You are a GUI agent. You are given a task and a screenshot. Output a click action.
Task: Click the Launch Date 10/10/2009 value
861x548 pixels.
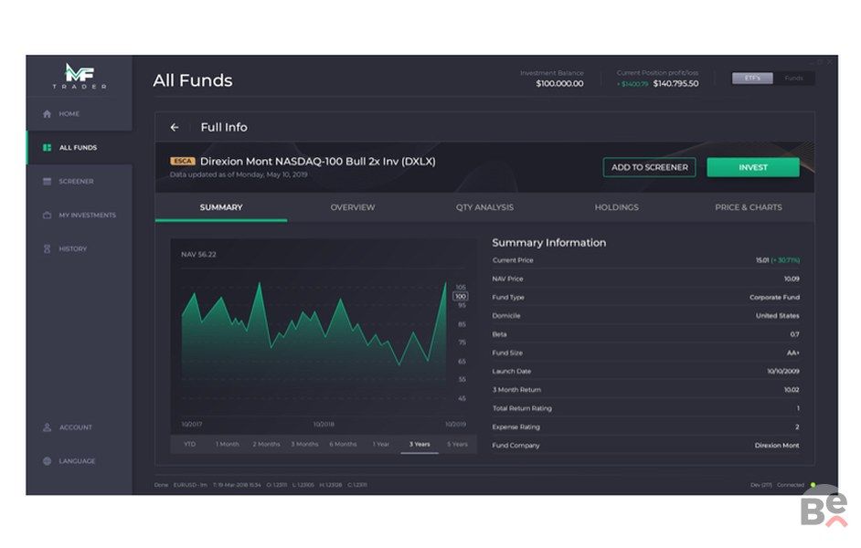pos(783,372)
